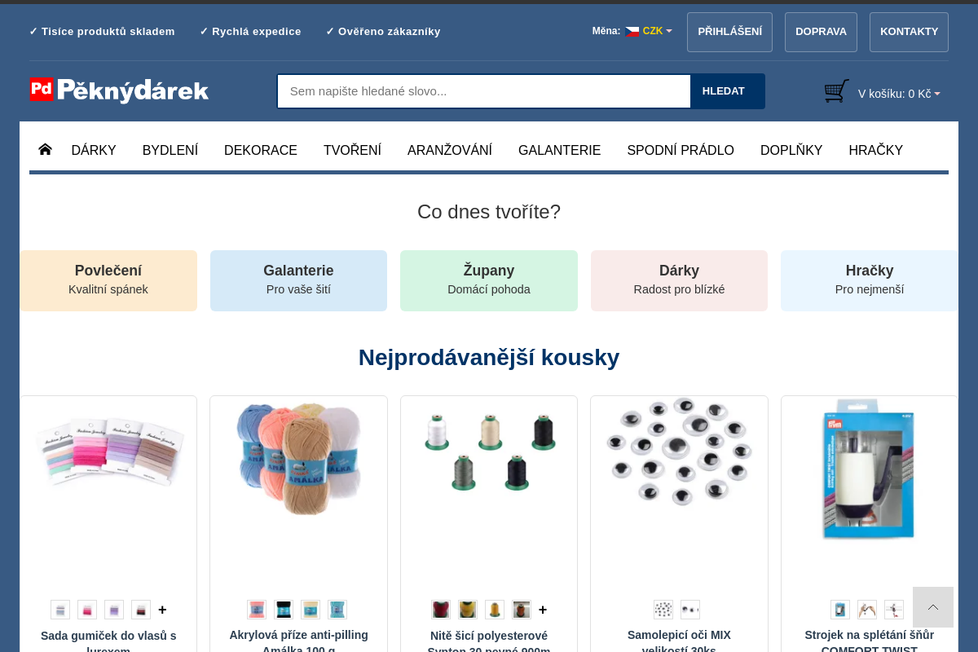Expand the cart dropdown showing 0 Kč
Screen dimensions: 978x652
pyautogui.click(x=899, y=94)
